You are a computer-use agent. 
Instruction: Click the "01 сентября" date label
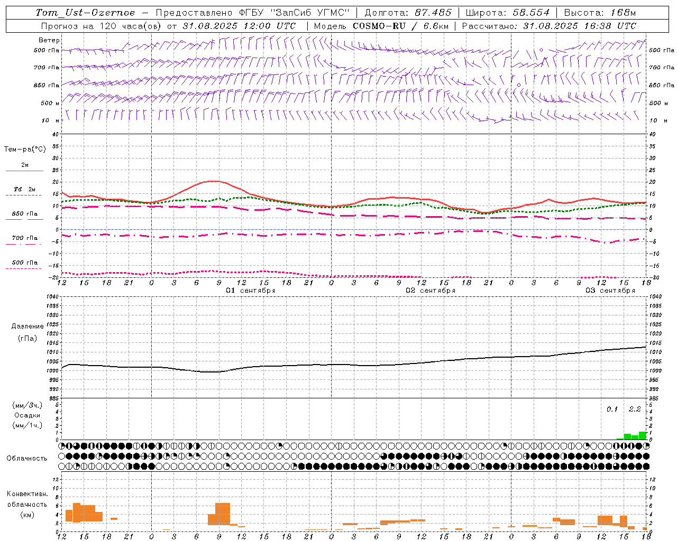tap(251, 291)
